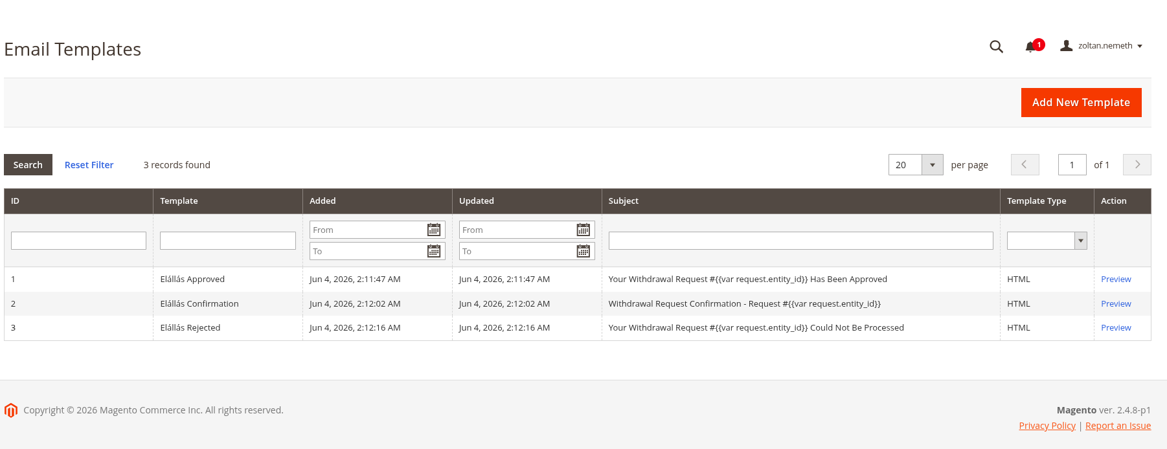1167x449 pixels.
Task: Click the Add New Template button
Action: (x=1081, y=102)
